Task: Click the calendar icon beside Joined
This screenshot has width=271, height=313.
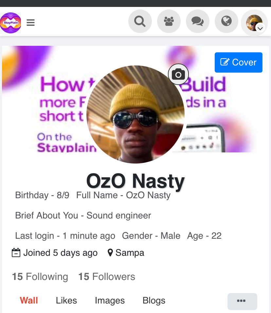Action: (16, 253)
